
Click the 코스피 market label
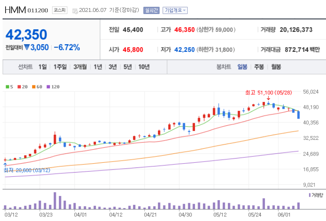point(60,10)
